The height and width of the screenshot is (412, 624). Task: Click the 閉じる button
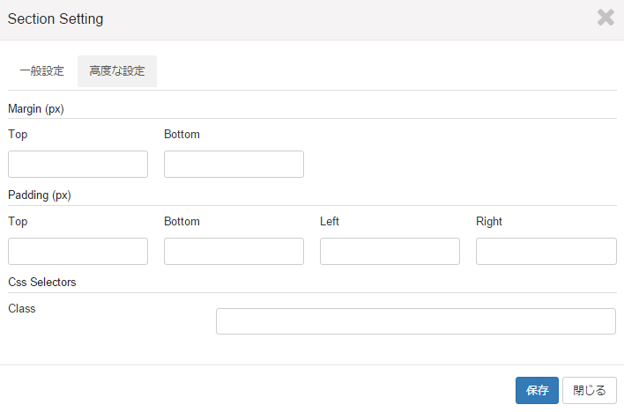(x=590, y=391)
